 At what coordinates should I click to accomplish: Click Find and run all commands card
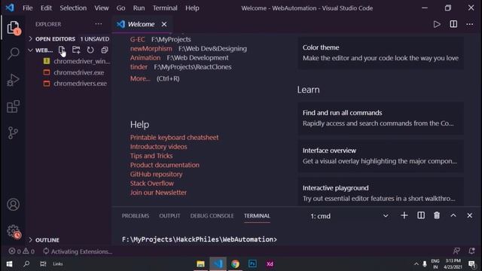(x=380, y=118)
